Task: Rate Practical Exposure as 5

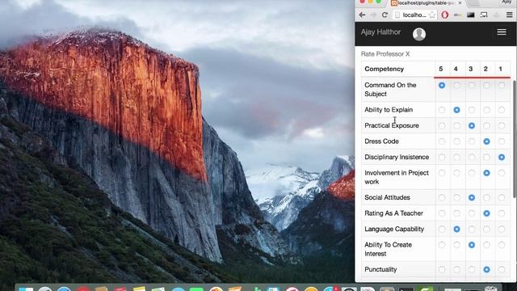Action: 442,126
